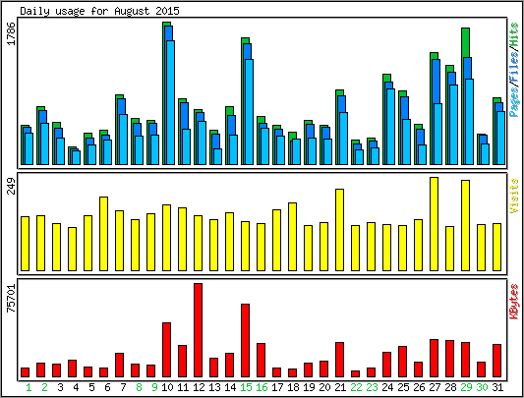Click day 26 label on x-axis

coord(419,387)
